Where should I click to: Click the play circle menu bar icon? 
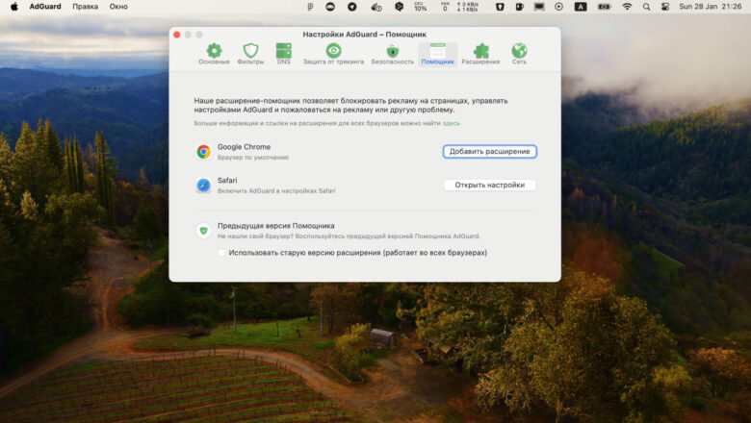[x=559, y=7]
